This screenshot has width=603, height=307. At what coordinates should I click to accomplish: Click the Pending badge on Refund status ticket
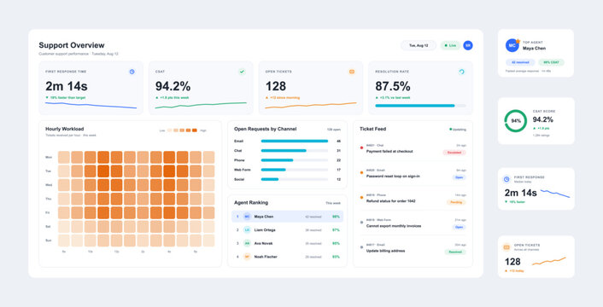[456, 202]
